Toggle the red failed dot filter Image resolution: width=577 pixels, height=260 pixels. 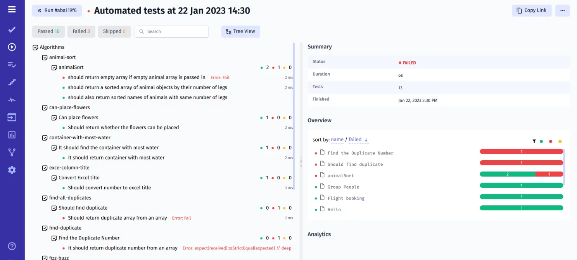click(551, 141)
